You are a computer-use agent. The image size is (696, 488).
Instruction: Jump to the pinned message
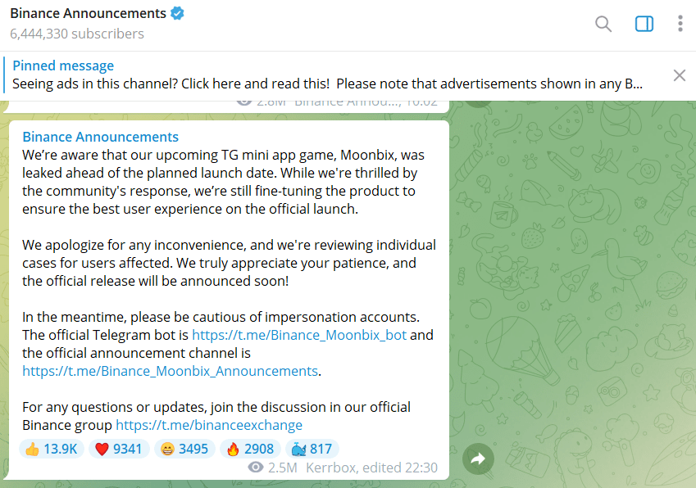click(x=328, y=75)
